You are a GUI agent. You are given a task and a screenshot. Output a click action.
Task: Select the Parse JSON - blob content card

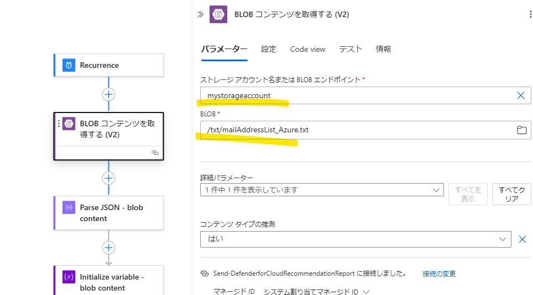(109, 213)
